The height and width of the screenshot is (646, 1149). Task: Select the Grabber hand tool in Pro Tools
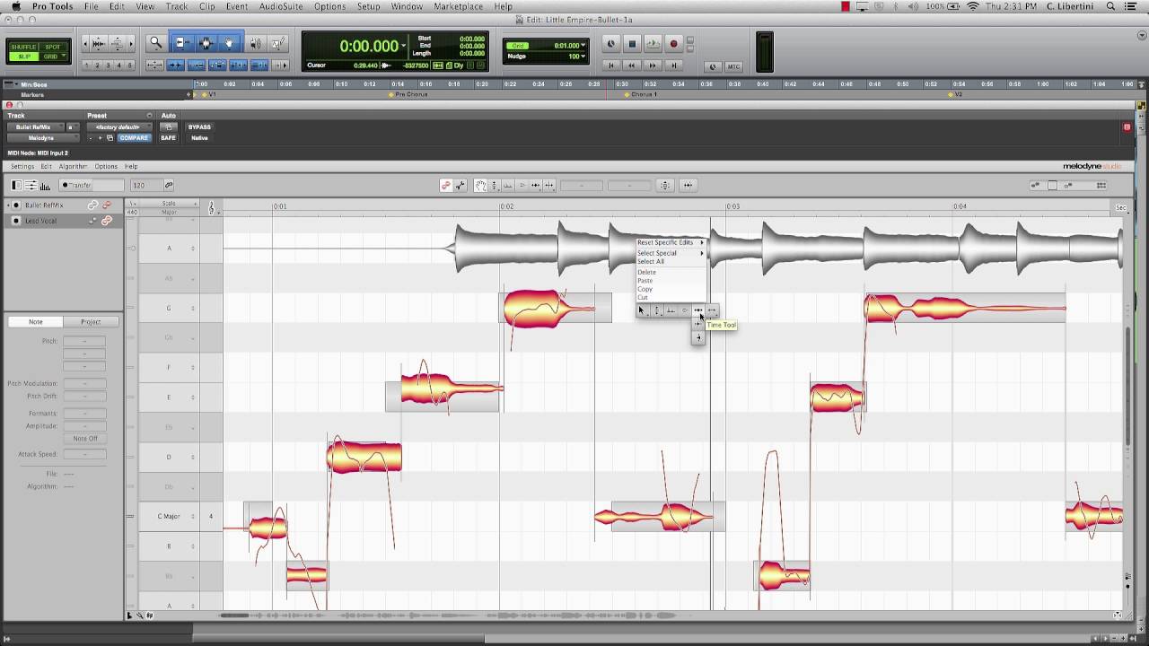point(229,42)
